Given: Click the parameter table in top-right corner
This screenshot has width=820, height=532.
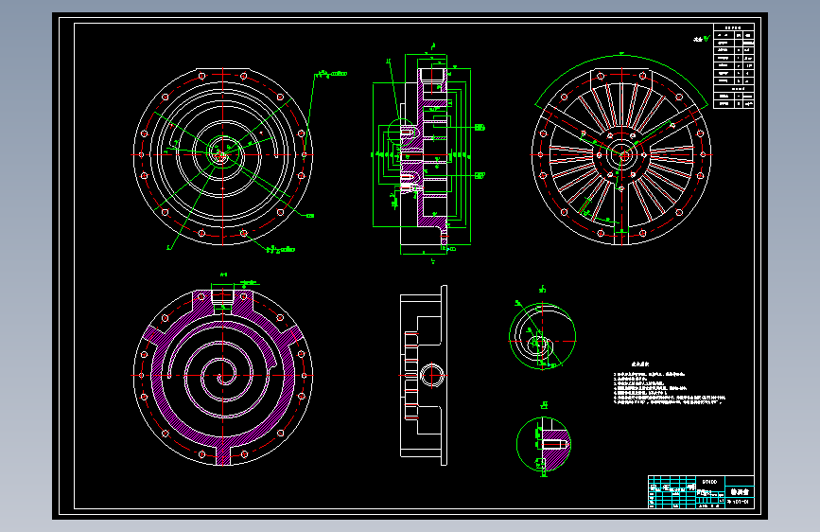Looking at the screenshot, I should click(x=734, y=66).
